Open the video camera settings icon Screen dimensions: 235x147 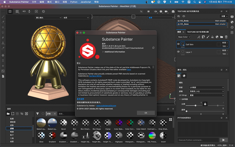click(166, 11)
